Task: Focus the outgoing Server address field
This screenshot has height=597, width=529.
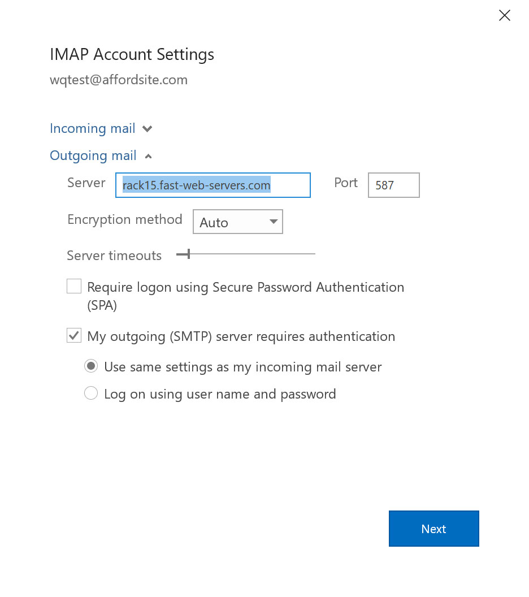Action: click(x=213, y=185)
